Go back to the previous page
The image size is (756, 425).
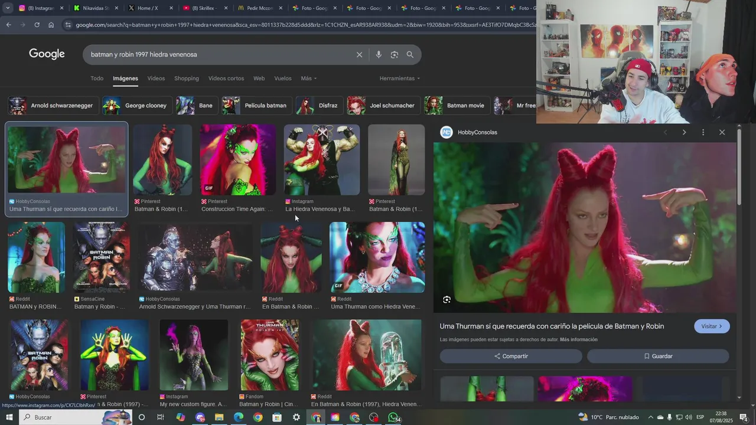point(8,25)
